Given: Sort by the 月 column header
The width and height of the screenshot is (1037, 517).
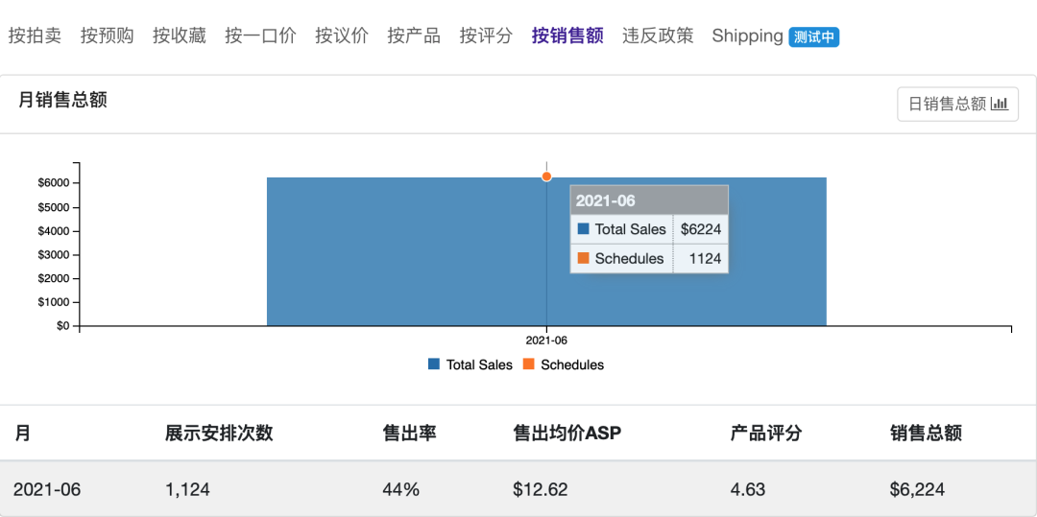Looking at the screenshot, I should (x=22, y=434).
